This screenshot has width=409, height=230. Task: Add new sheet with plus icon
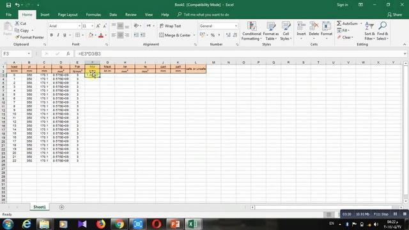(61, 207)
